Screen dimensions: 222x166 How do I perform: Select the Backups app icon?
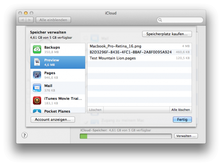click(x=37, y=49)
